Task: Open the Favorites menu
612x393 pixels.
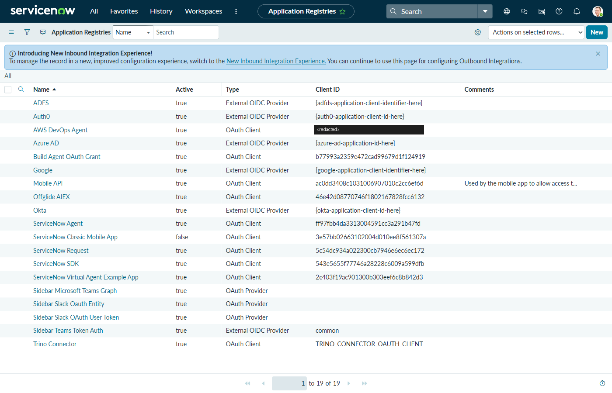Action: (124, 11)
